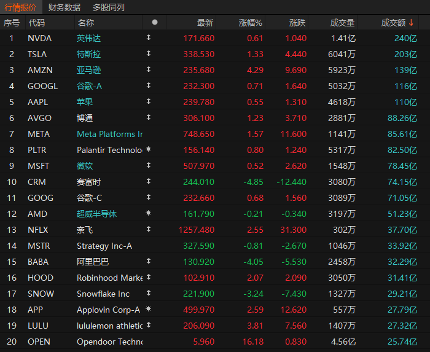Screen dimensions: 430x352
Task: Select ticker code PLTR
Action: tap(37, 150)
